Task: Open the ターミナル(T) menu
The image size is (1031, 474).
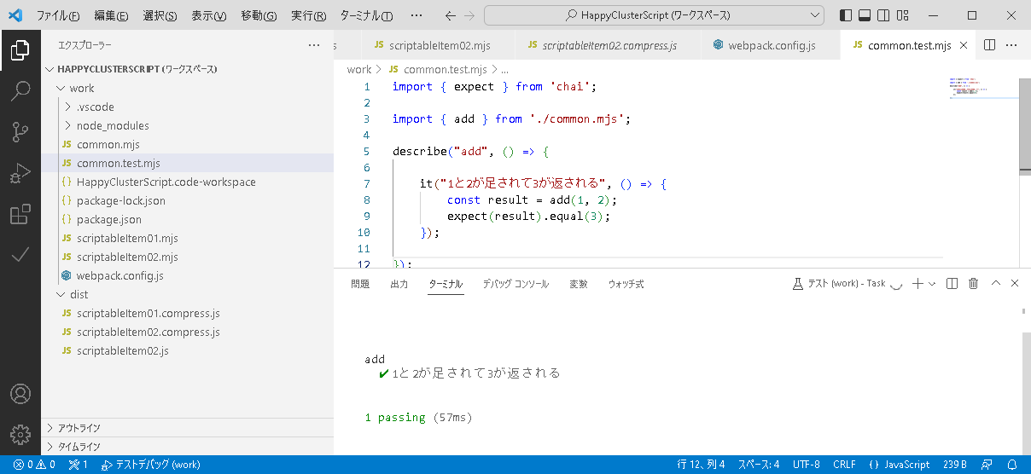Action: [x=367, y=15]
